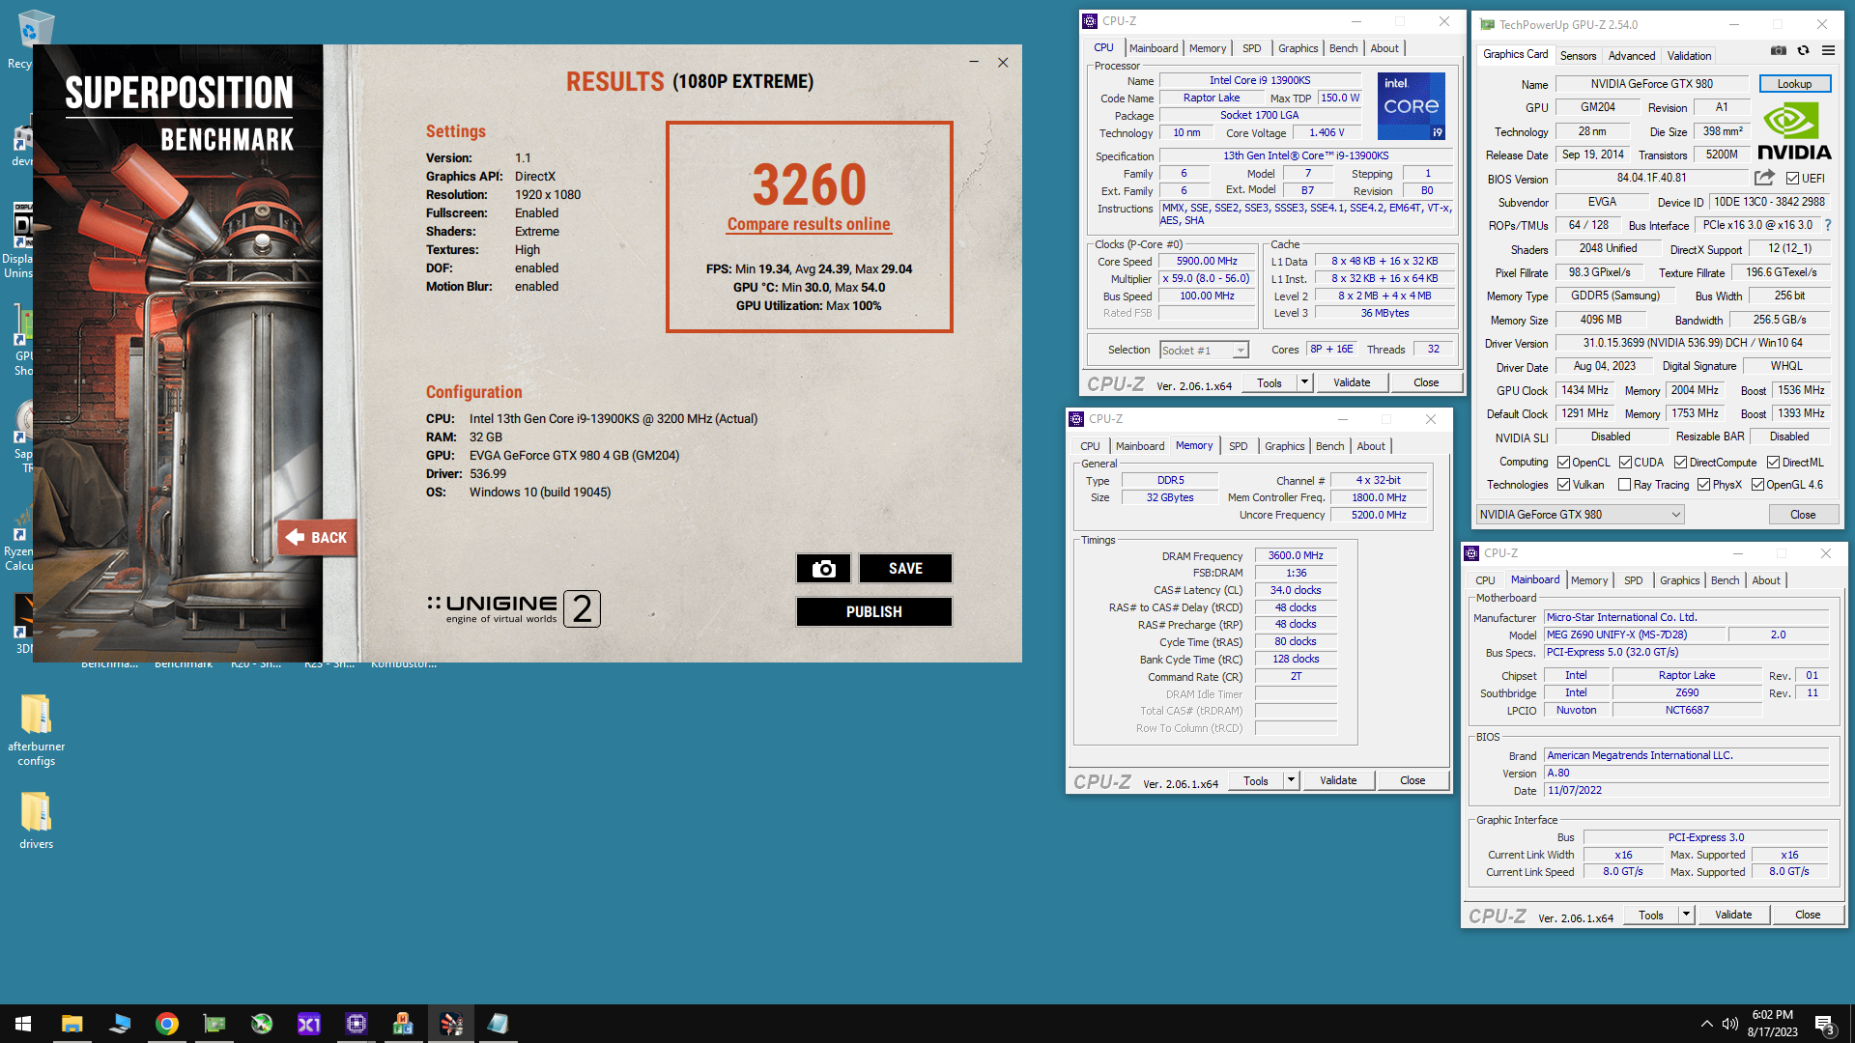The image size is (1855, 1043).
Task: Open EVGA Precision X1 from the taskbar
Action: click(x=309, y=1024)
